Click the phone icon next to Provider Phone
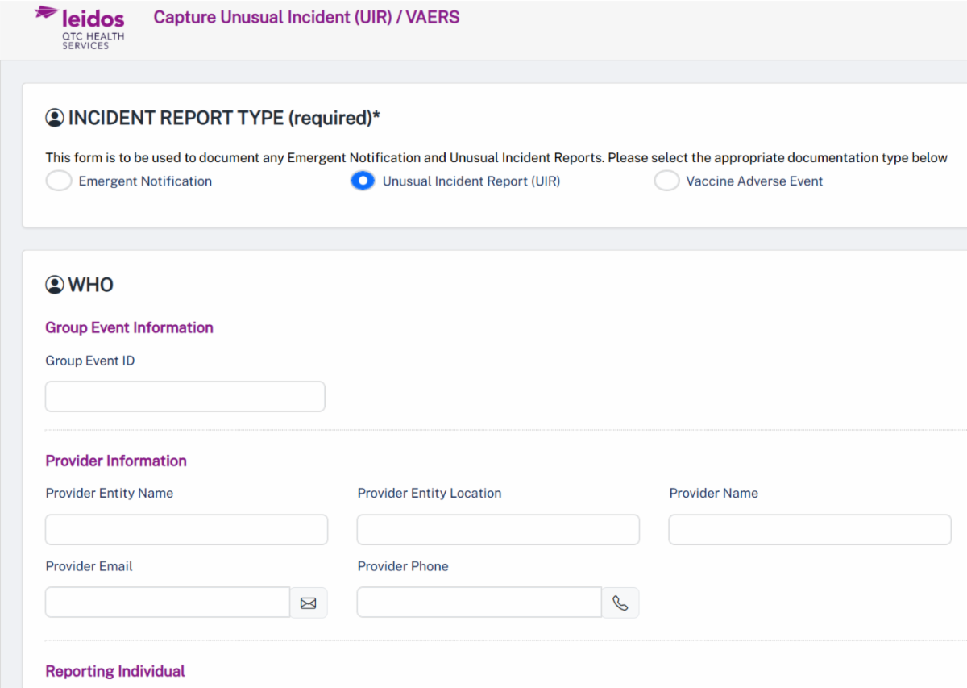967x688 pixels. pos(620,603)
